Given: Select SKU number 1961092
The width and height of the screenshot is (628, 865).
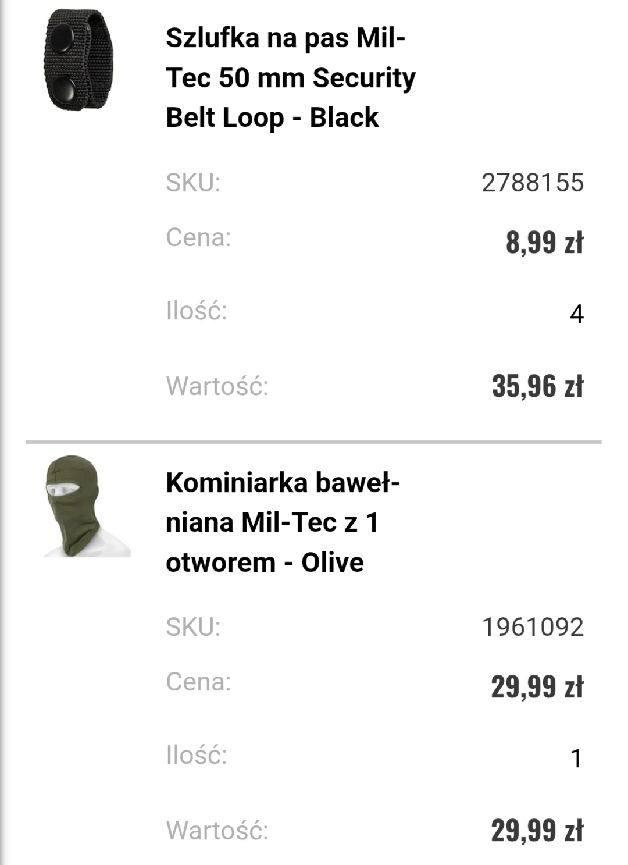Looking at the screenshot, I should [x=532, y=627].
